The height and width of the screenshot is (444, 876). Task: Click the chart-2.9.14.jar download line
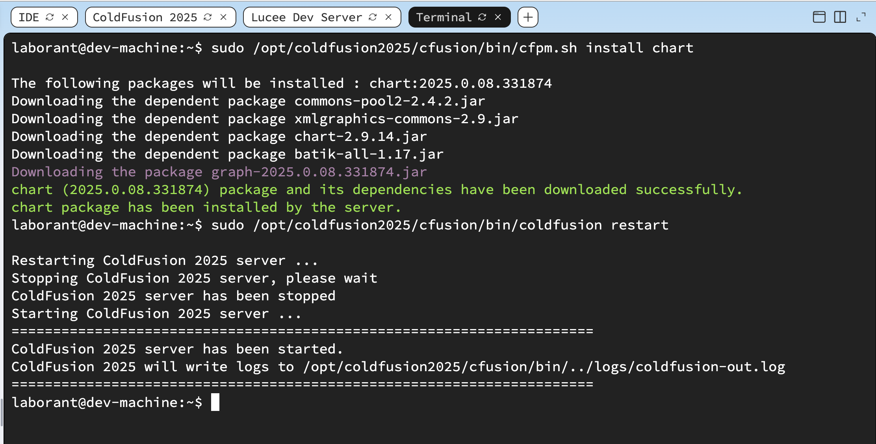tap(219, 137)
